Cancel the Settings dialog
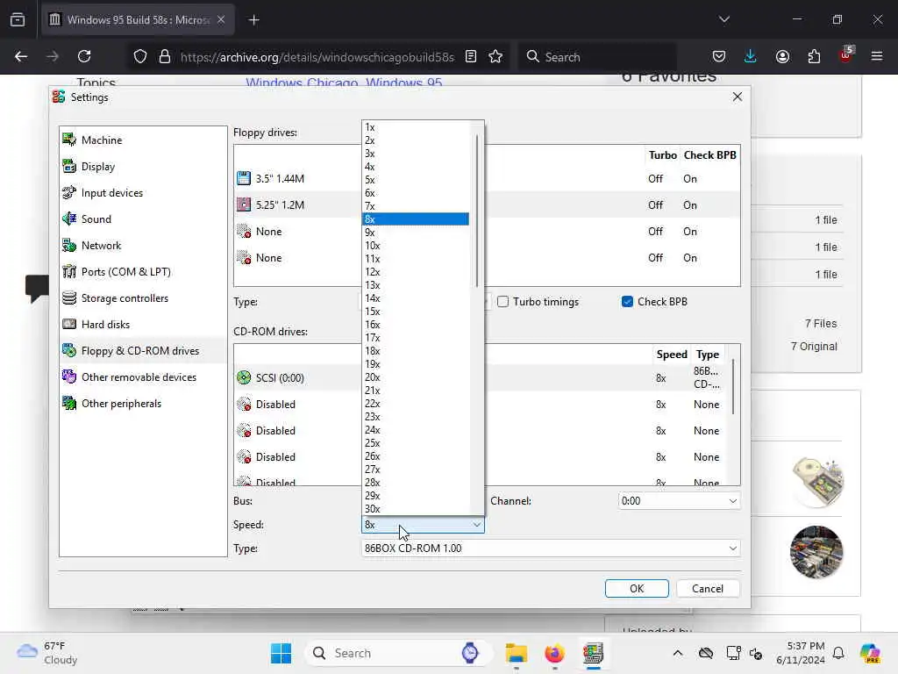This screenshot has height=674, width=898. pos(708,589)
